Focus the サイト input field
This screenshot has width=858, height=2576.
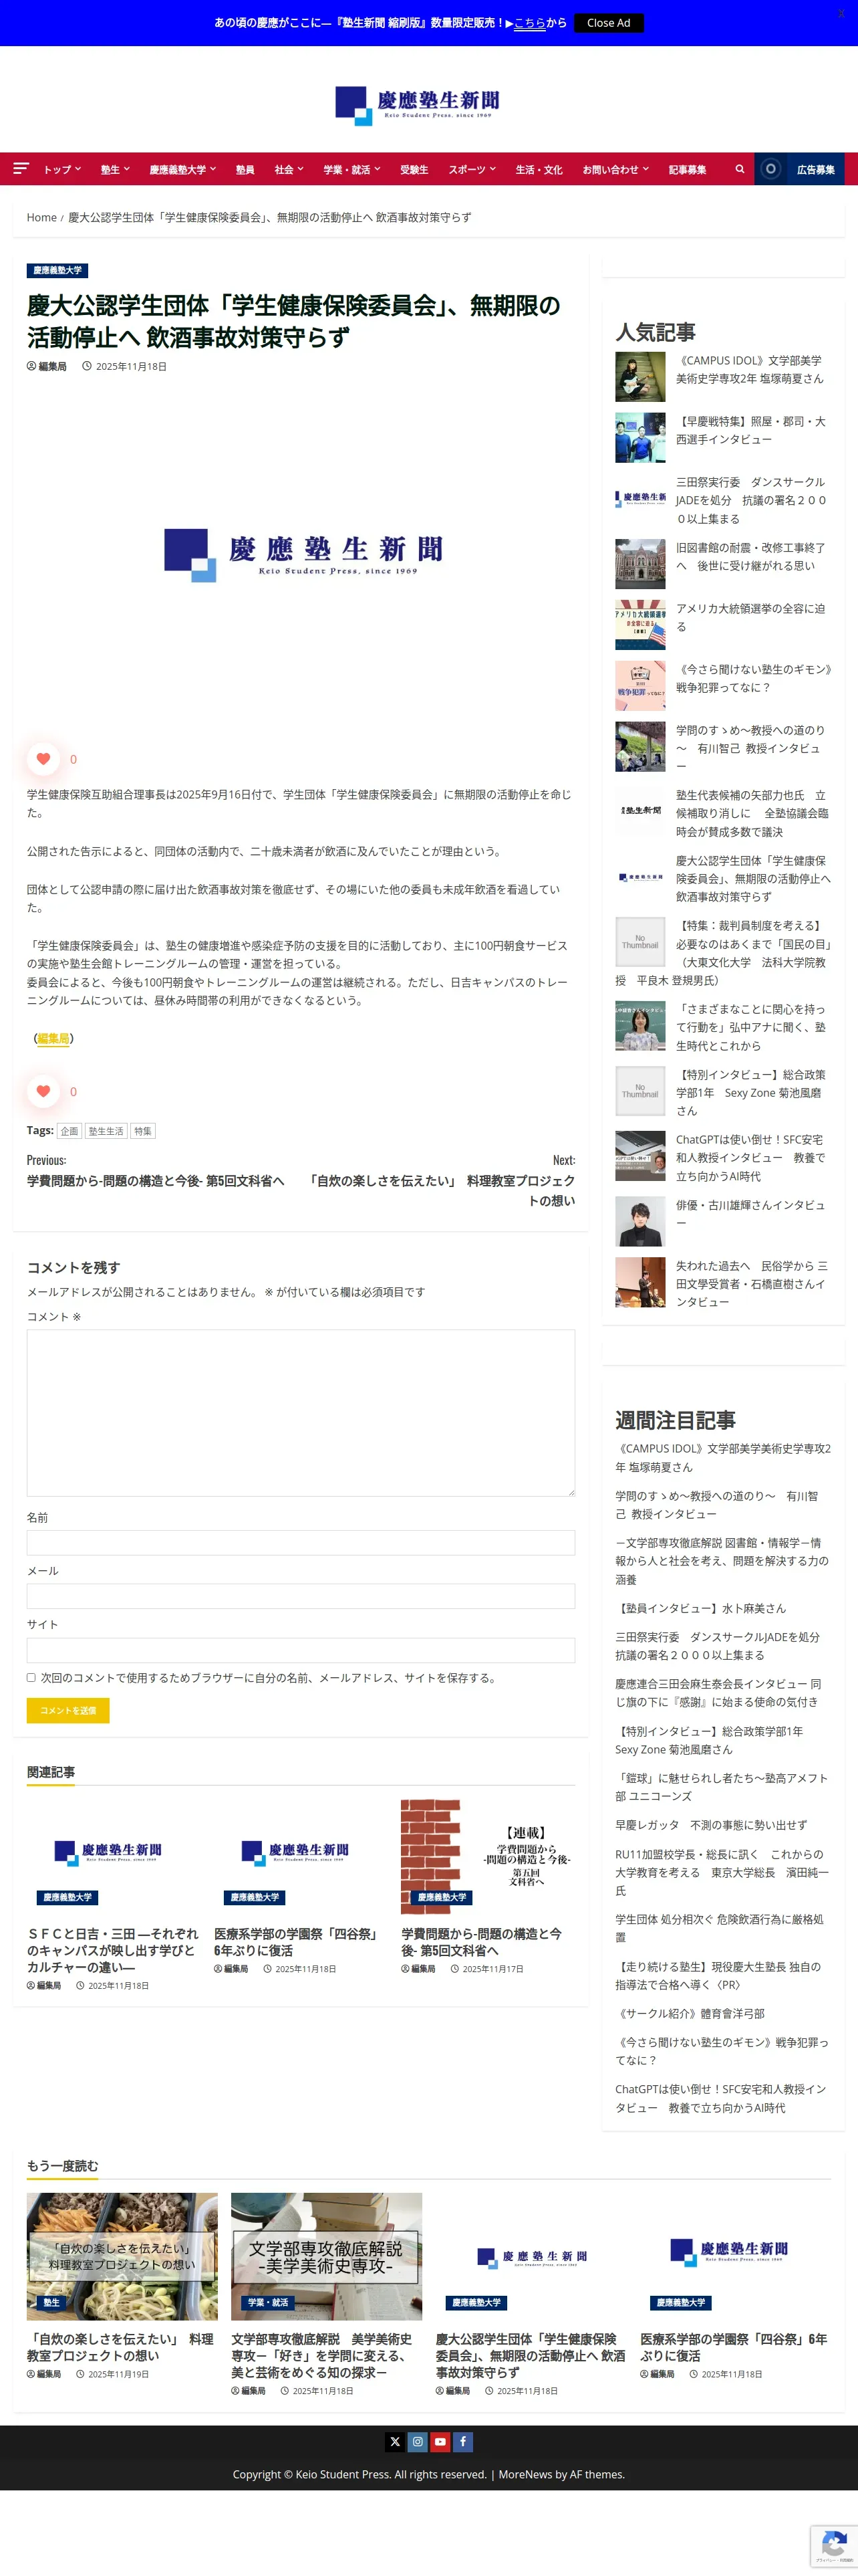pyautogui.click(x=301, y=1650)
